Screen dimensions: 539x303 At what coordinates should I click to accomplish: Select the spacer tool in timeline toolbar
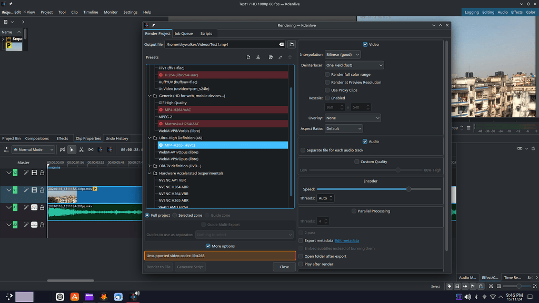[x=91, y=149]
